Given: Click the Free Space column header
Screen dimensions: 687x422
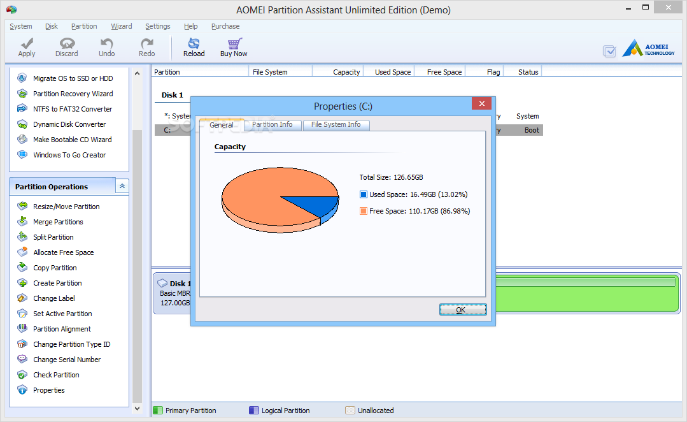Looking at the screenshot, I should (440, 72).
